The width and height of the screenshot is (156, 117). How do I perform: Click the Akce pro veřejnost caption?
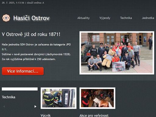pos(94,115)
